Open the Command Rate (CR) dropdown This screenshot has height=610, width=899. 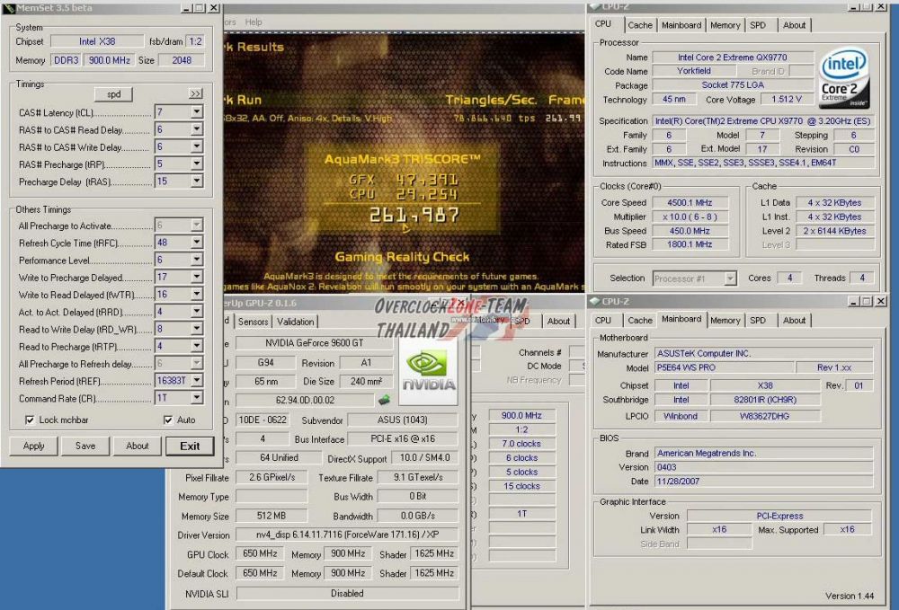point(197,397)
